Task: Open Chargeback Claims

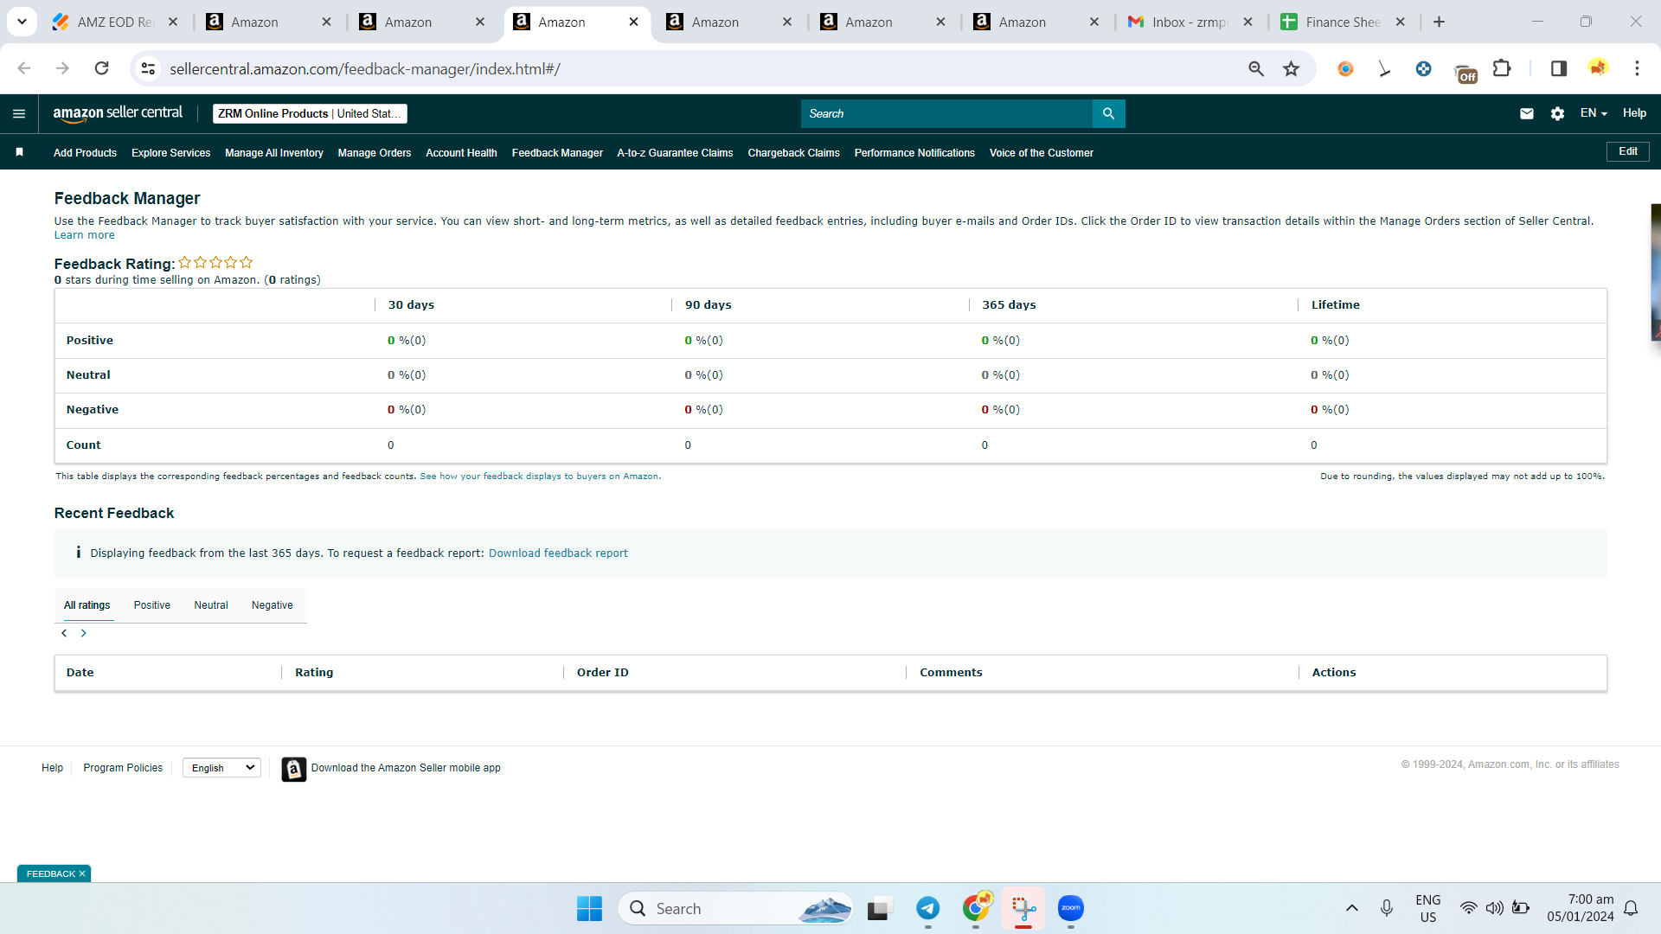Action: coord(793,153)
